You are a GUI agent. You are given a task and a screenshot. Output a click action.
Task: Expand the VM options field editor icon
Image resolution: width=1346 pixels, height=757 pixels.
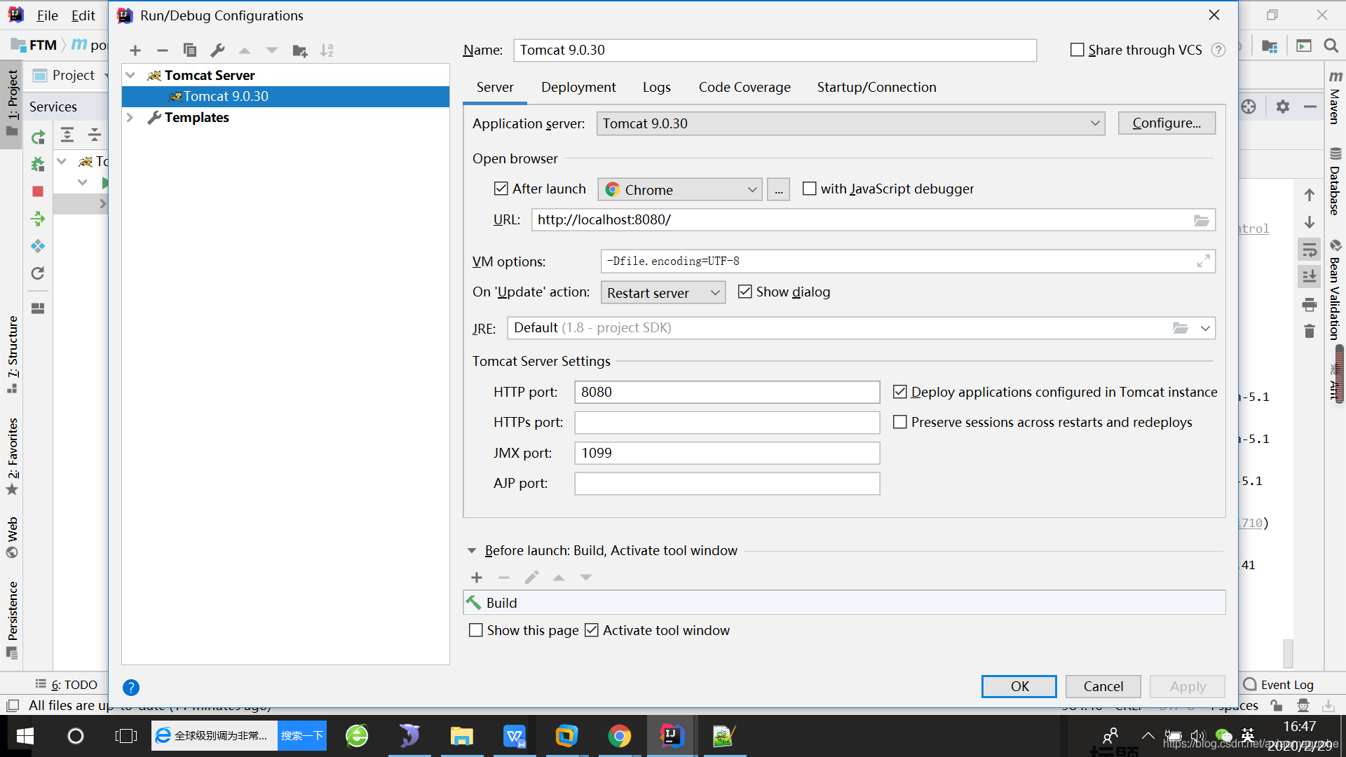(x=1203, y=261)
